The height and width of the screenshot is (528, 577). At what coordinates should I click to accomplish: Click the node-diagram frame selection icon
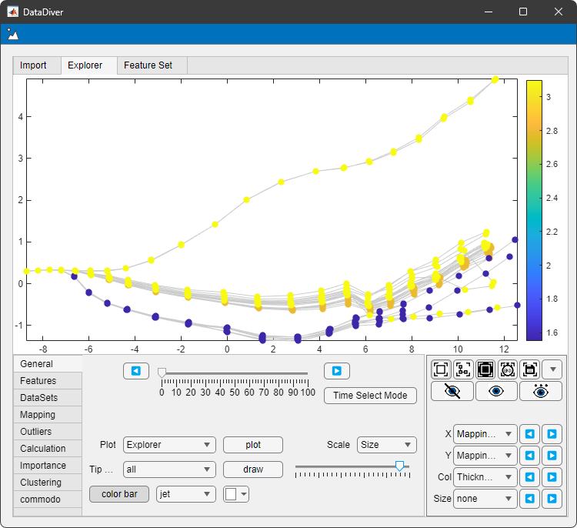point(463,369)
